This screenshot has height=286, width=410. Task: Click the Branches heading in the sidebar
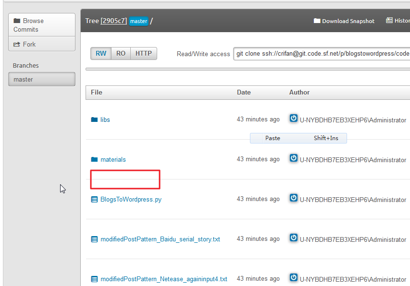click(x=25, y=65)
